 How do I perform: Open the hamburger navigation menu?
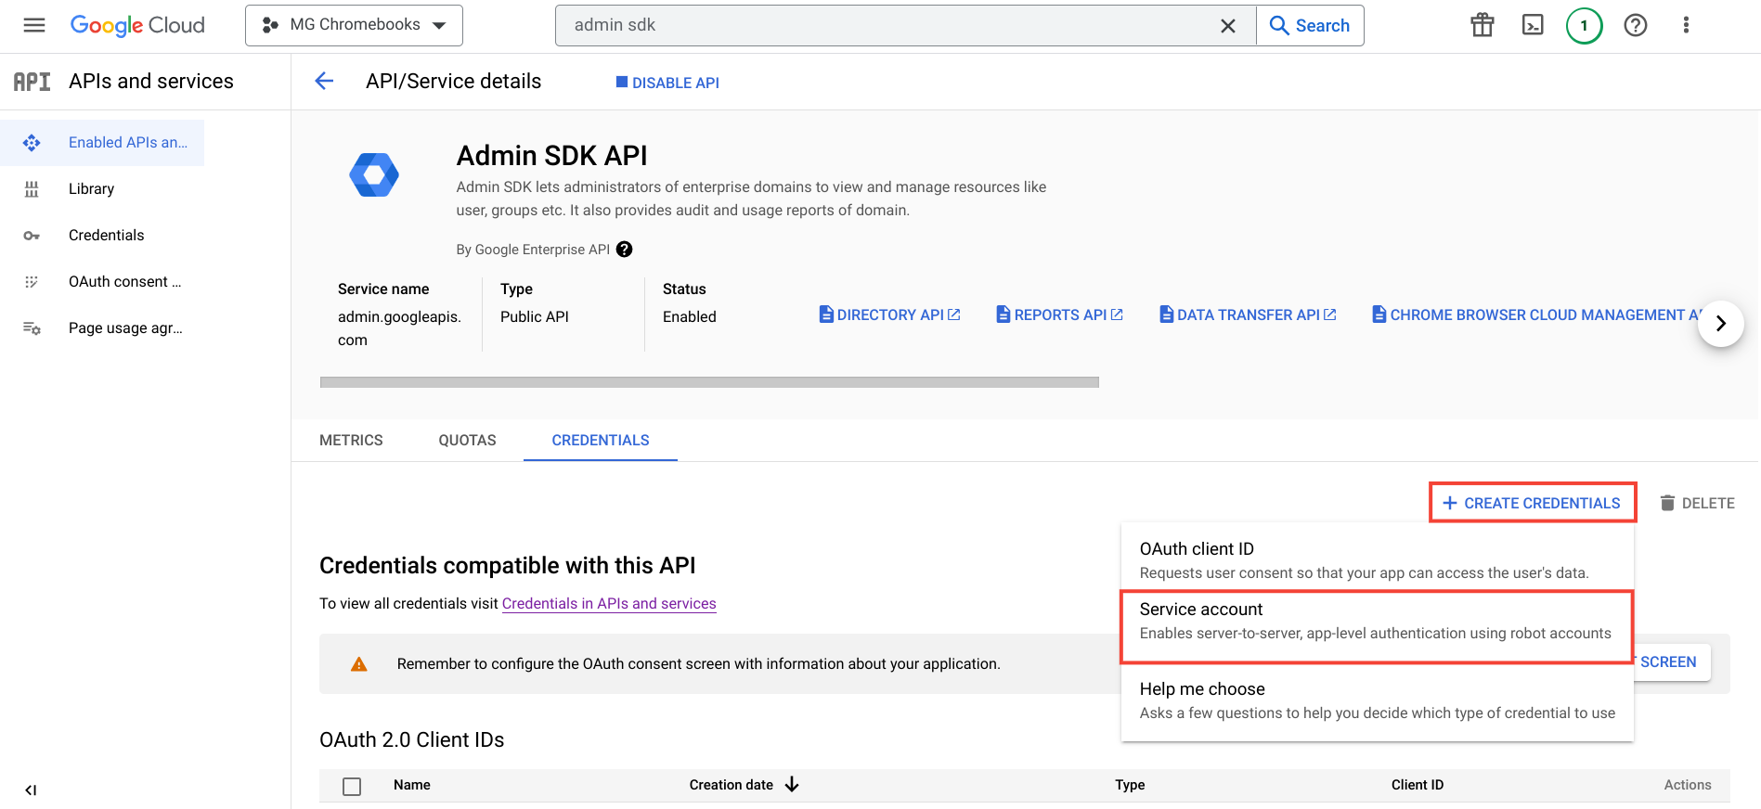[x=34, y=25]
